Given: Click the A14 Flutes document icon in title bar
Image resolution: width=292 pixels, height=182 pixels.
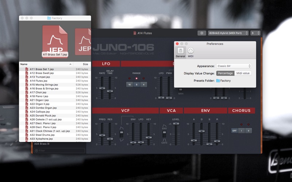Looking at the screenshot, I should coord(135,33).
